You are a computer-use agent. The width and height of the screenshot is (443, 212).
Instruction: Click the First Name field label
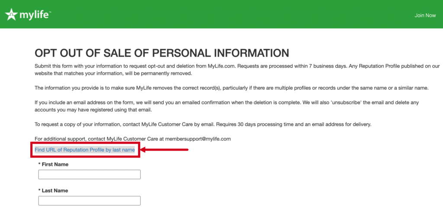click(53, 165)
